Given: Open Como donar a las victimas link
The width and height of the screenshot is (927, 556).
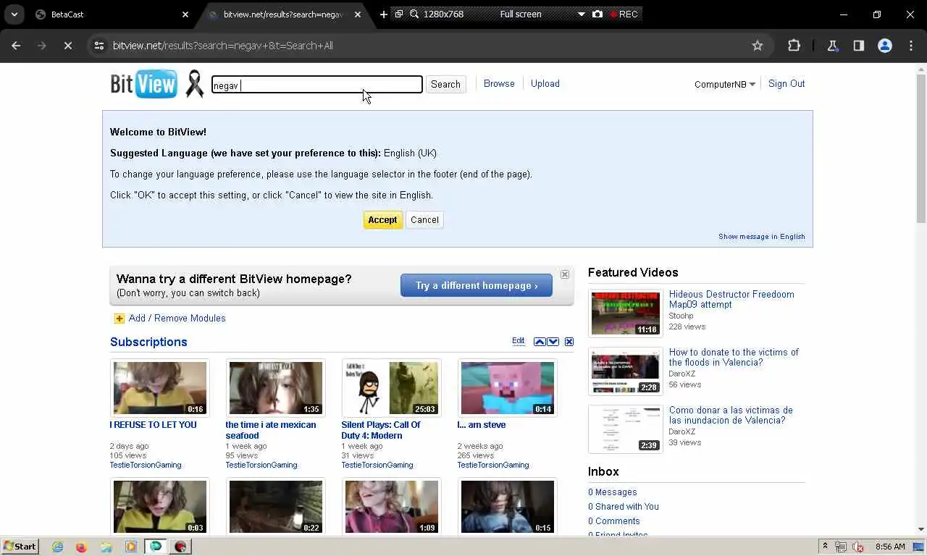Looking at the screenshot, I should point(731,416).
